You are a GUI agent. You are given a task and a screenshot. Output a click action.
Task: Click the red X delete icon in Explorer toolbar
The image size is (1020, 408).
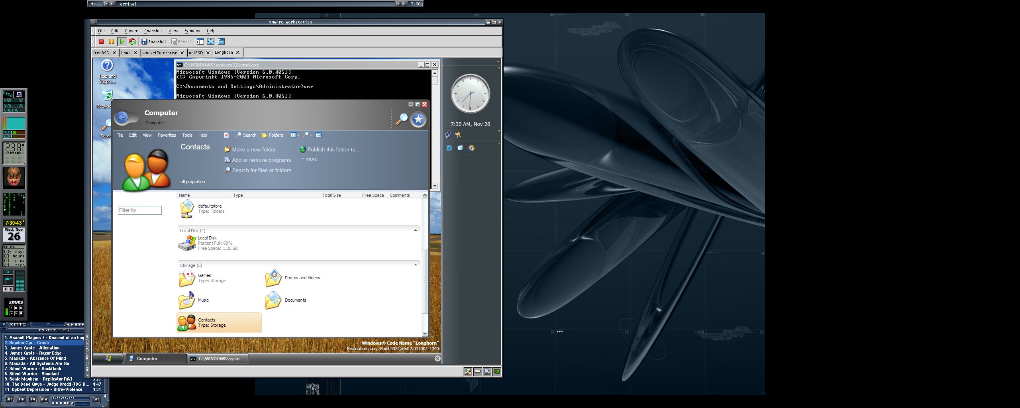coord(226,135)
